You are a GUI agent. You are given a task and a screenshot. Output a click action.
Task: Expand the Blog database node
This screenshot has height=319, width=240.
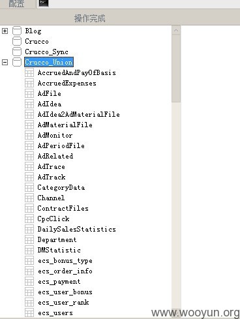coord(5,31)
